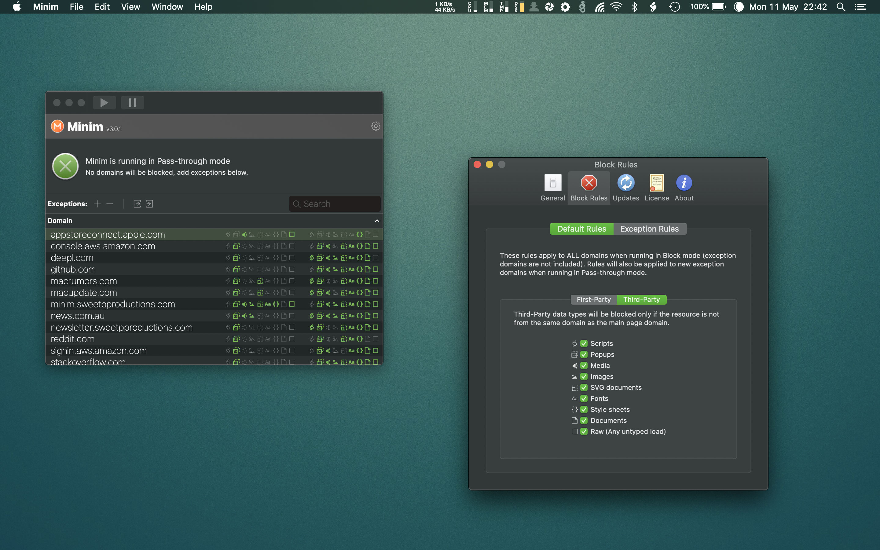The image size is (880, 550).
Task: Click the play button in Minim toolbar
Action: click(105, 103)
